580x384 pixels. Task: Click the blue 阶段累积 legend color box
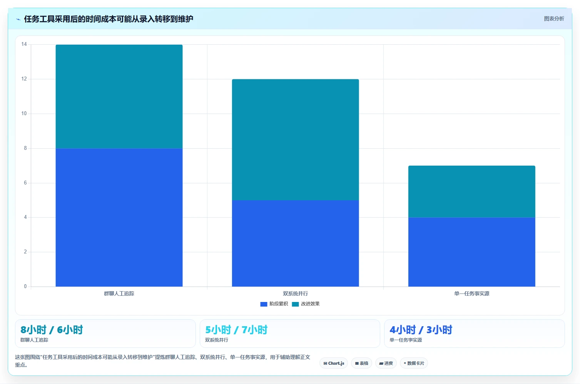tap(264, 304)
